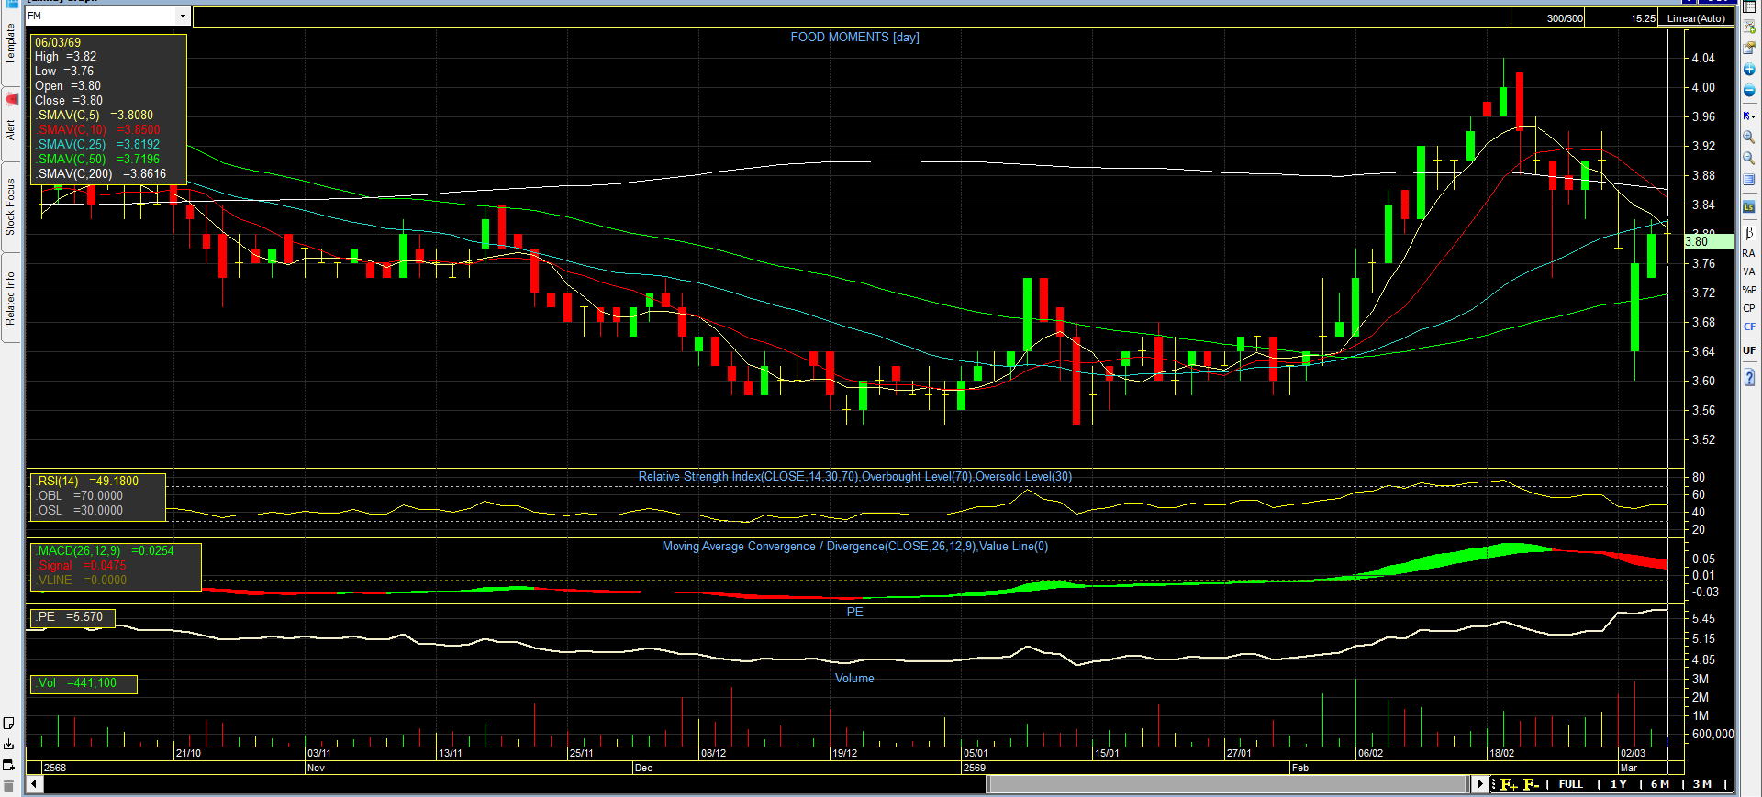
Task: Toggle the %P option in right toolbar
Action: click(x=1749, y=290)
